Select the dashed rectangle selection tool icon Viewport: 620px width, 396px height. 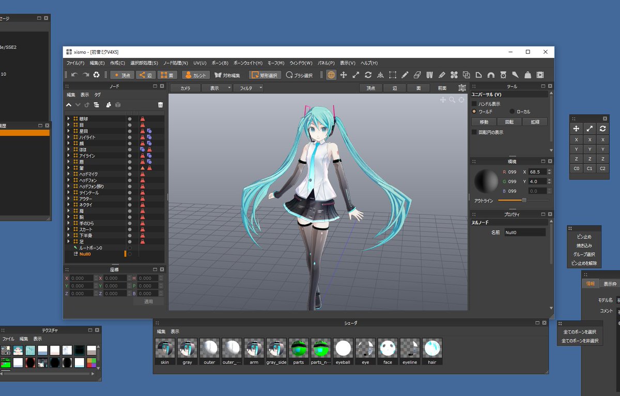393,75
